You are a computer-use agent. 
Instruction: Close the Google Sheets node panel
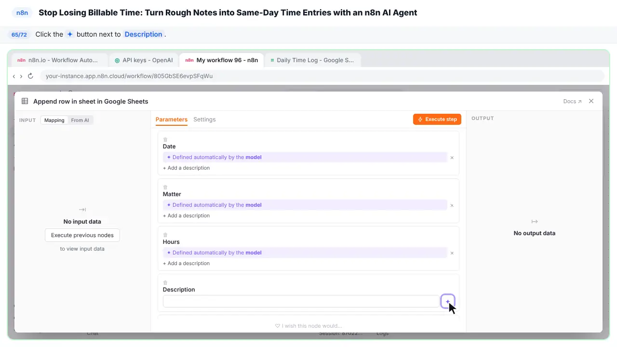[x=591, y=101]
